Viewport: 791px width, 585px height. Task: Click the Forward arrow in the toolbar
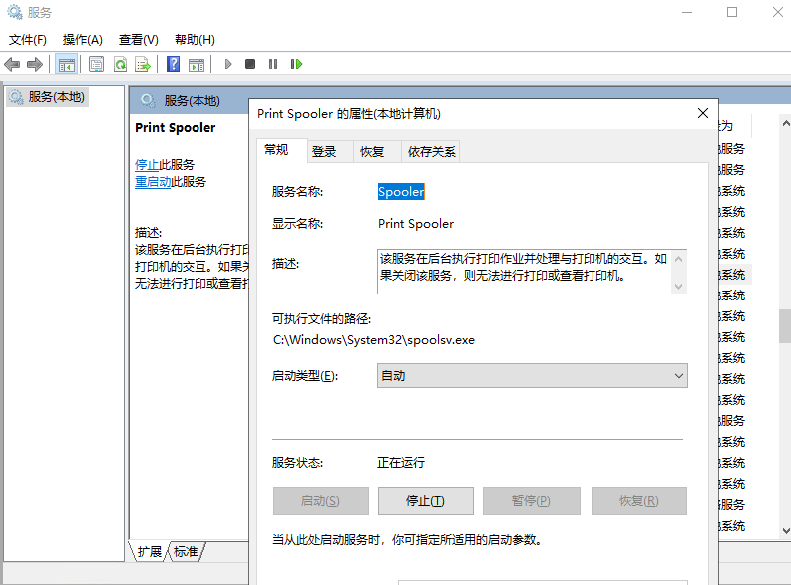[34, 64]
